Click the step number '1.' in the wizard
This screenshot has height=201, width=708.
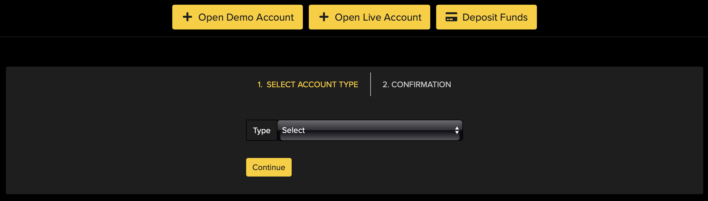click(260, 85)
